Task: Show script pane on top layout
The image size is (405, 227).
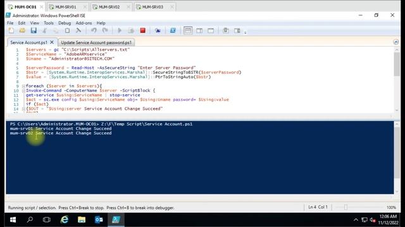Action: tap(188, 30)
